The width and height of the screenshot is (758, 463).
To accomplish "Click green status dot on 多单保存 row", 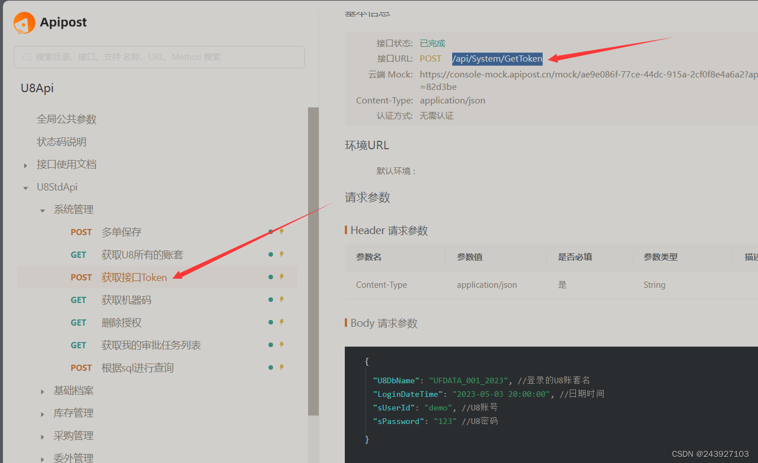I will tap(271, 232).
